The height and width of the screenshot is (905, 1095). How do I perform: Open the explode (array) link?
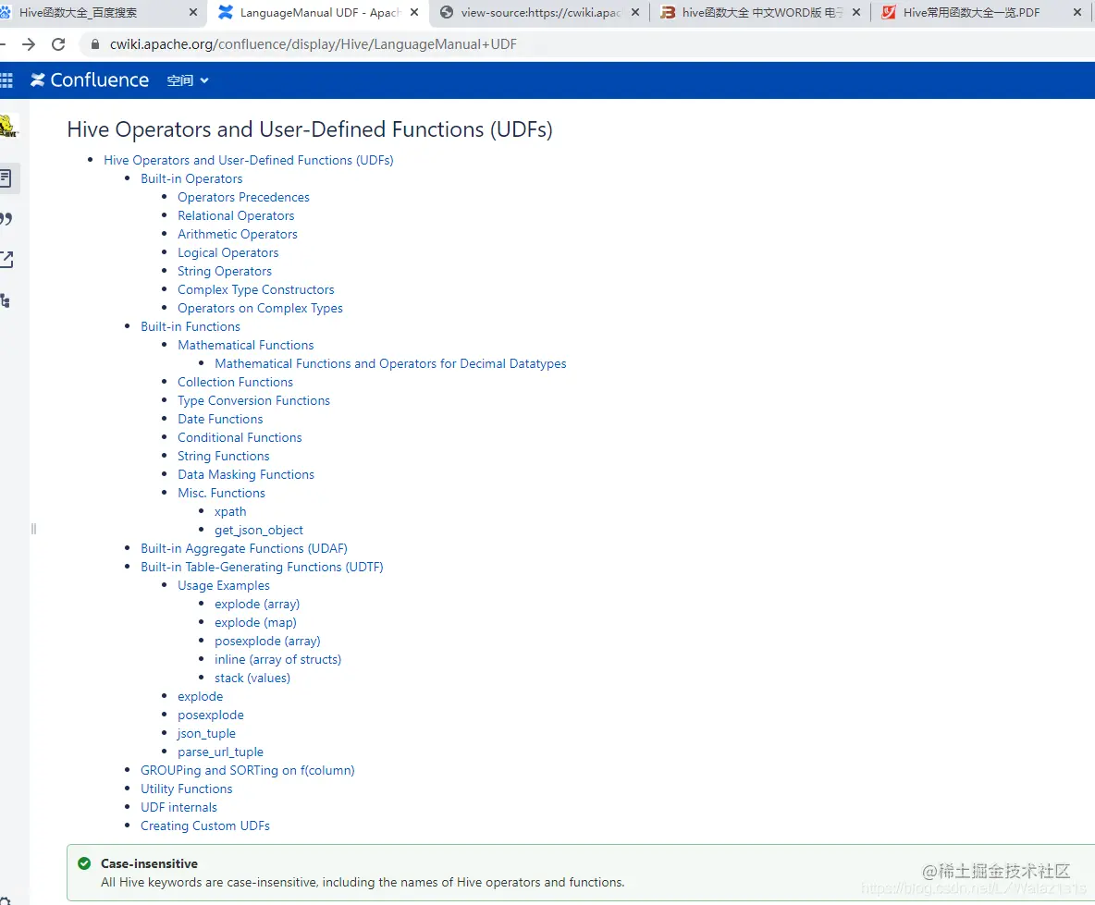coord(257,605)
